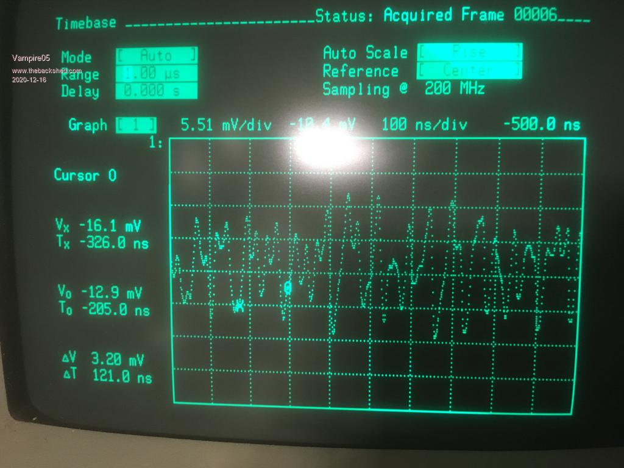Open the Timebase menu heading
The image size is (624, 468).
point(85,24)
